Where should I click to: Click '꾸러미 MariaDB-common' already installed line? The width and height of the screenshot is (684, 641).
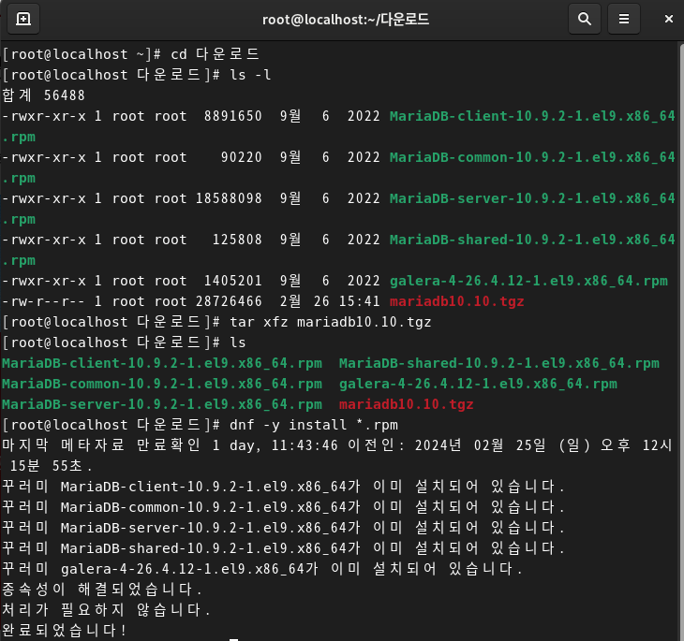283,507
